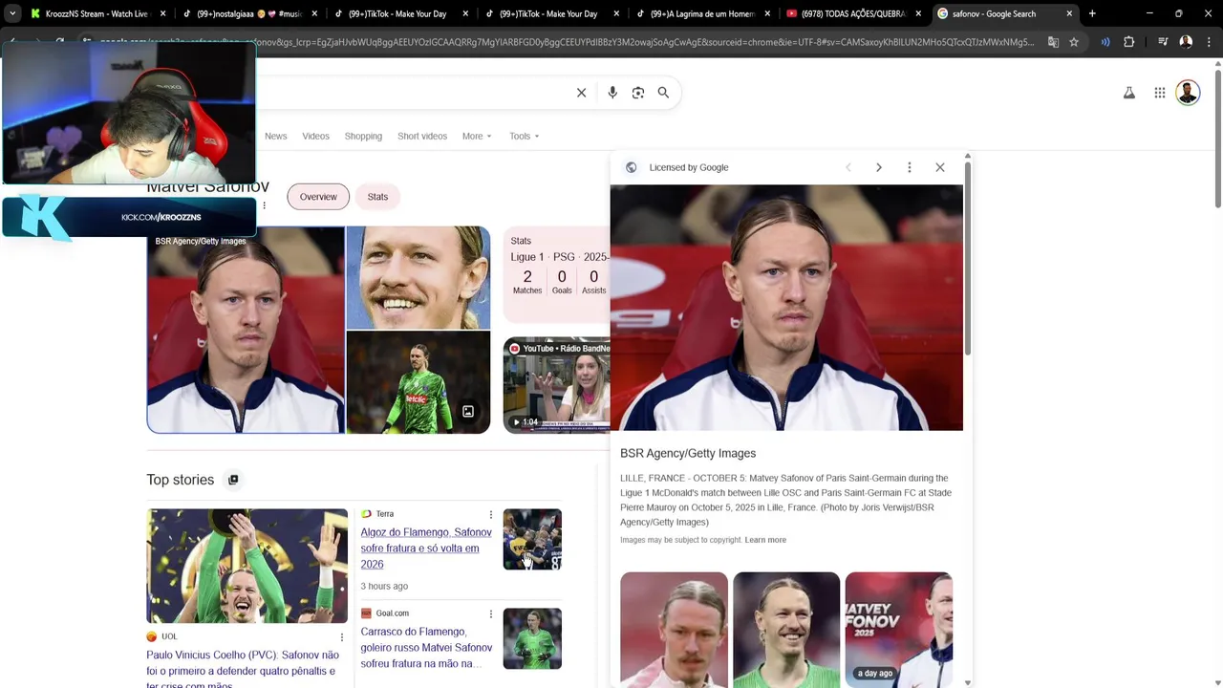The height and width of the screenshot is (688, 1223).
Task: Open Google Lens image search icon
Action: pyautogui.click(x=638, y=93)
